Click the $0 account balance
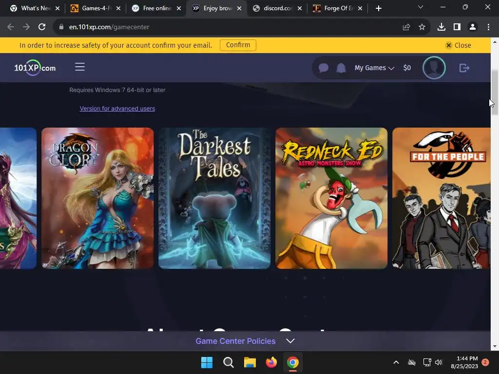Viewport: 499px width, 374px height. [x=407, y=68]
